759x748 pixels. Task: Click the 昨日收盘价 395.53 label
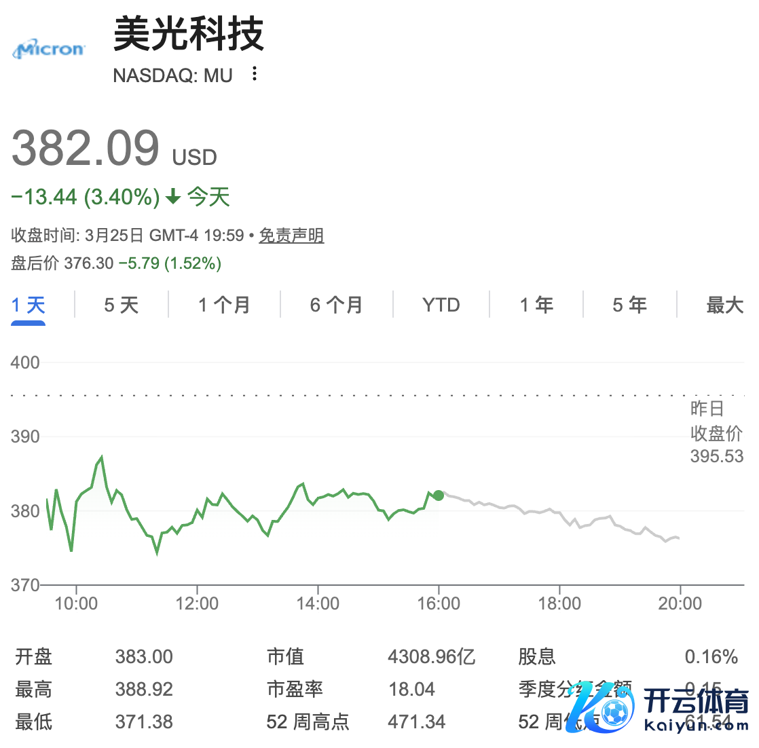tap(716, 433)
